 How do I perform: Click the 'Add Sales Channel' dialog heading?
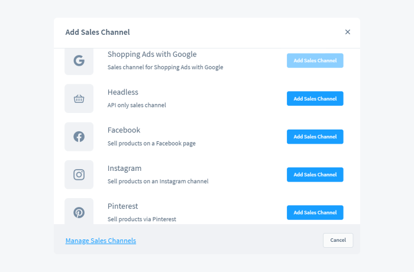tap(98, 32)
